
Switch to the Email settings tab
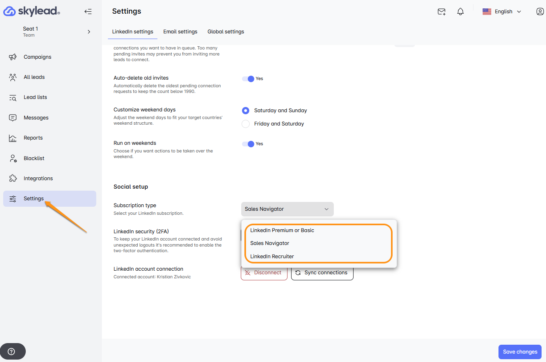tap(180, 32)
